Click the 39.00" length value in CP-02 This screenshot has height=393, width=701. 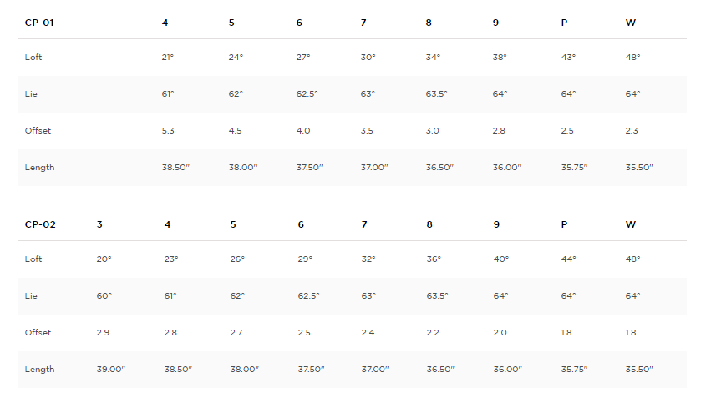[109, 369]
